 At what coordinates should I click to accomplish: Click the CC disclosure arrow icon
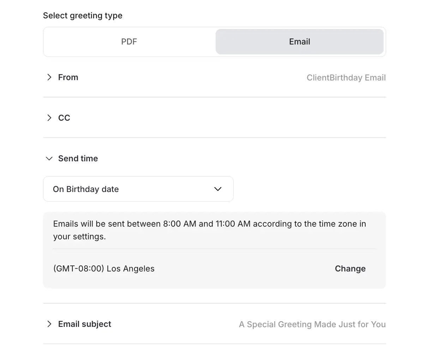pyautogui.click(x=49, y=118)
